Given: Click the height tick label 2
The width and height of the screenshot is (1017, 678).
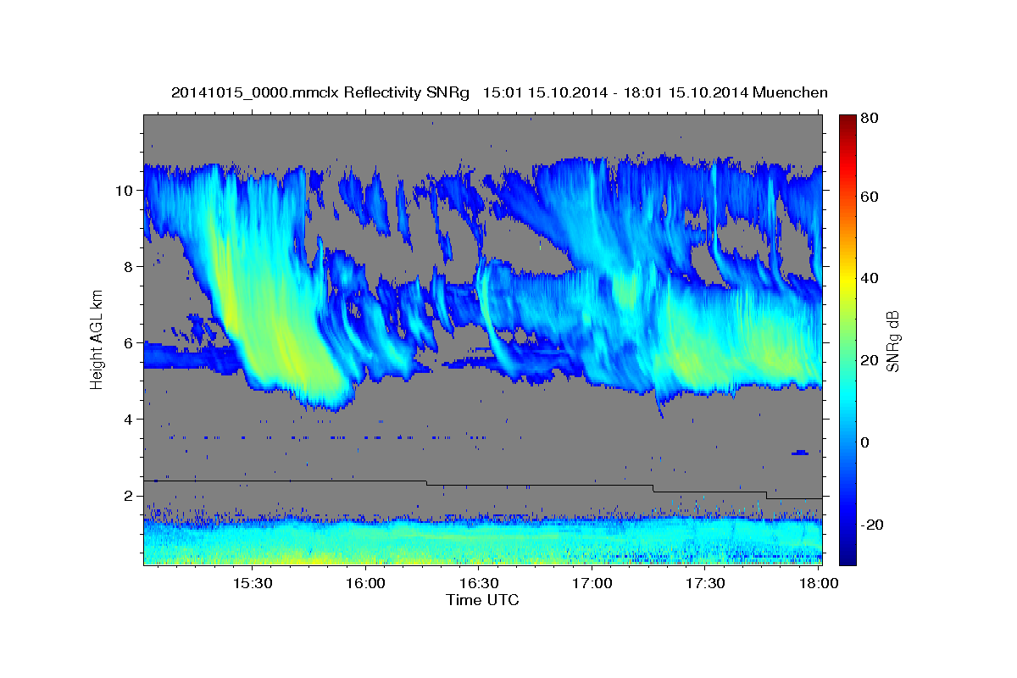Looking at the screenshot, I should click(131, 496).
